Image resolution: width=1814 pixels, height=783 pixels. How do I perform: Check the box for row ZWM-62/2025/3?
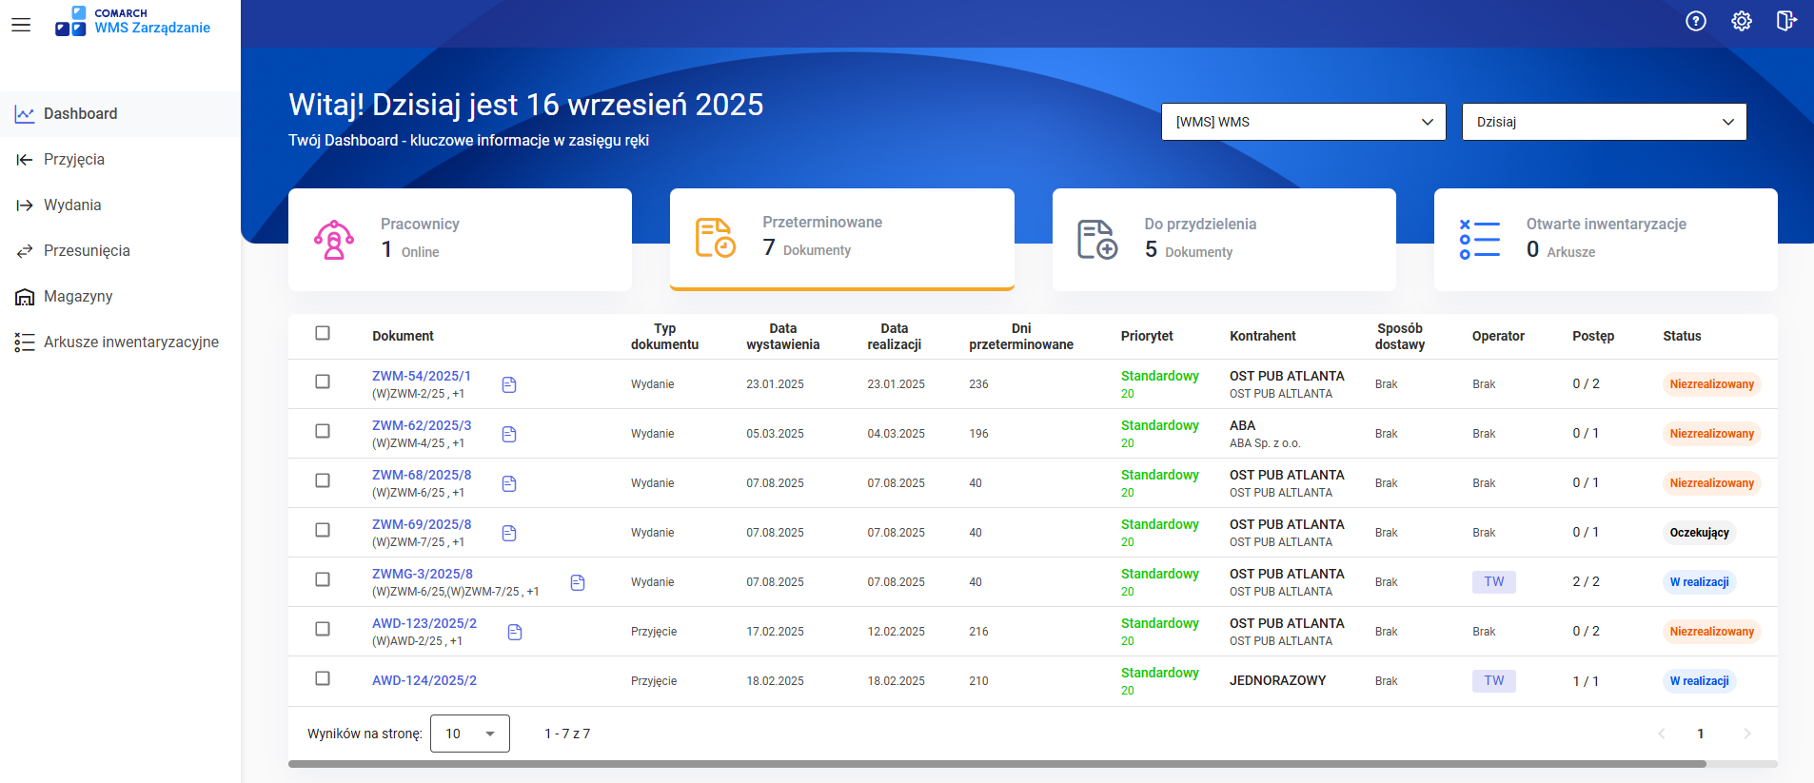[x=323, y=431]
